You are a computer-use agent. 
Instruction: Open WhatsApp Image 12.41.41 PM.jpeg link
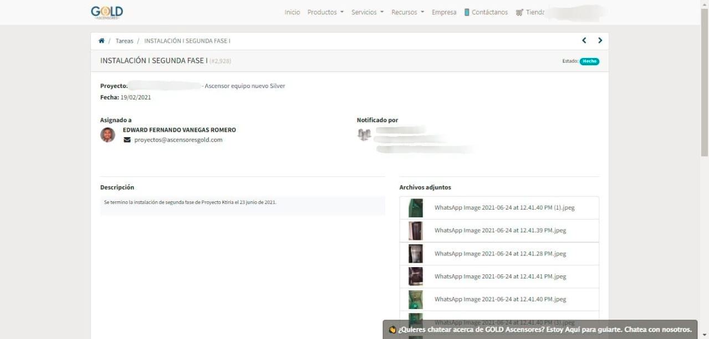500,277
